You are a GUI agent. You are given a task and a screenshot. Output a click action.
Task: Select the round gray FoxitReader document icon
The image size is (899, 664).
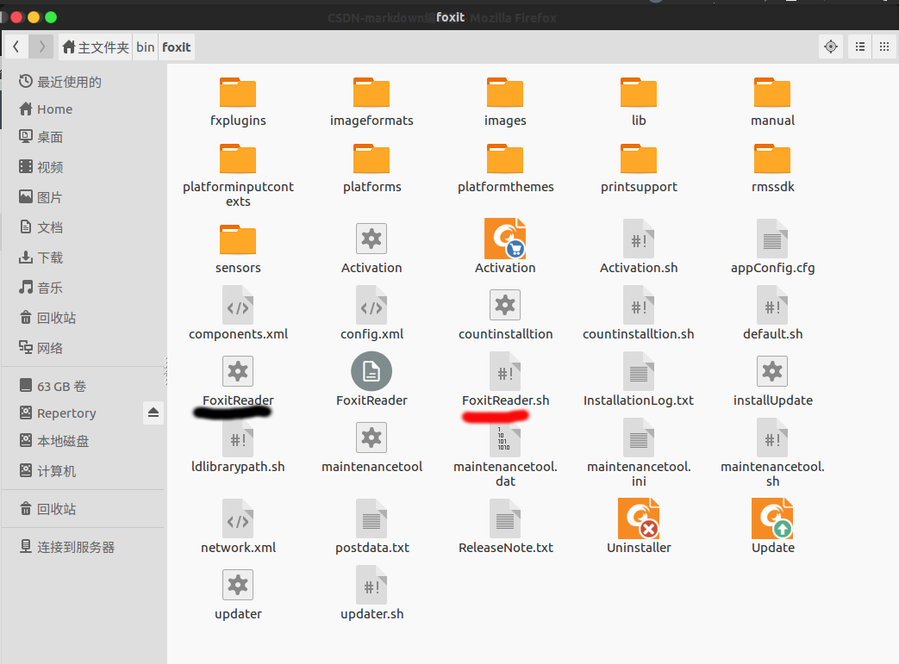[x=371, y=371]
